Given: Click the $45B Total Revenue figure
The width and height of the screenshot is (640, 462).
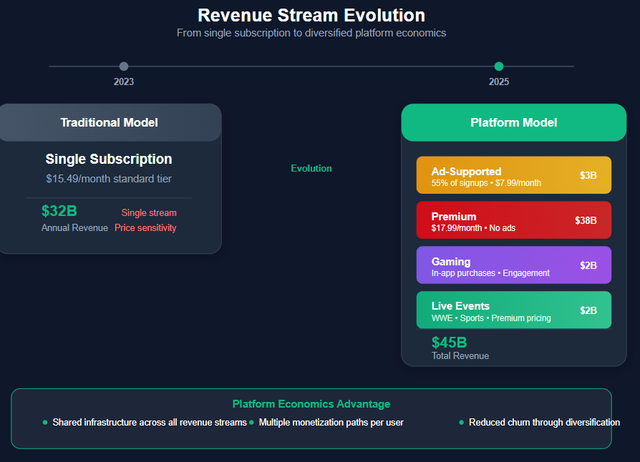Looking at the screenshot, I should click(449, 342).
